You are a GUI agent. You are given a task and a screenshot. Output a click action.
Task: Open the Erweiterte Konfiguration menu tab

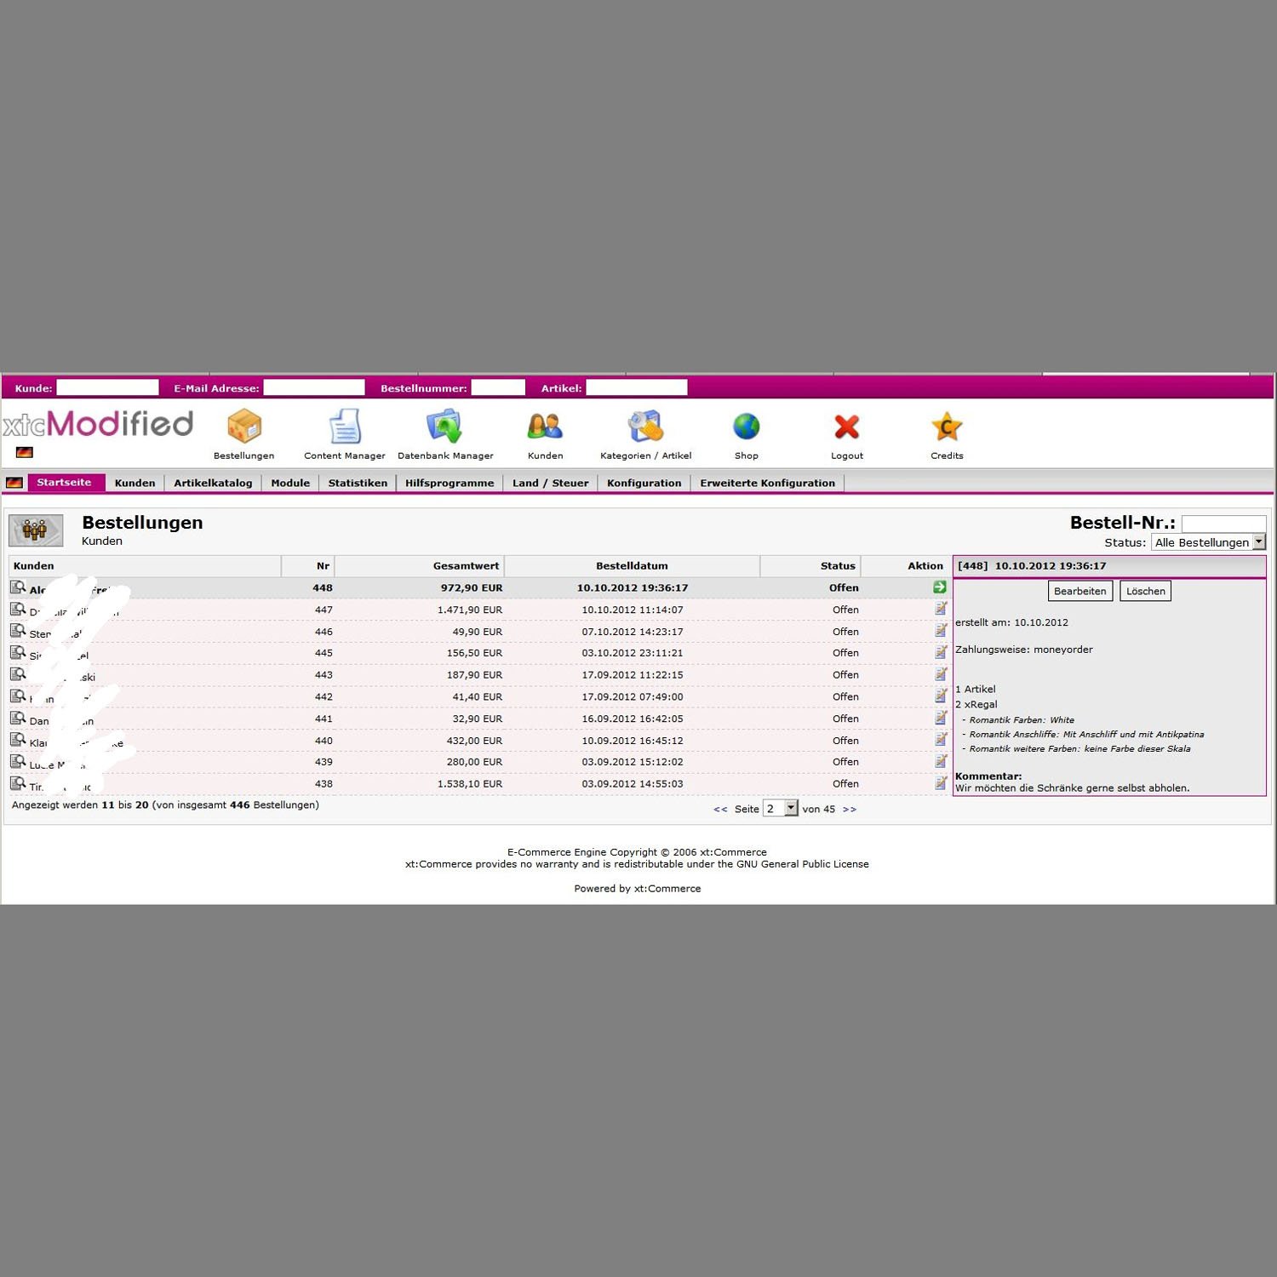click(767, 483)
